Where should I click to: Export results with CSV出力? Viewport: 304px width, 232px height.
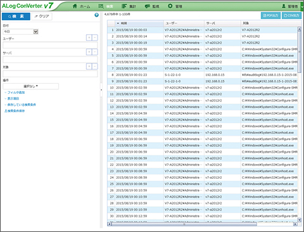click(291, 16)
